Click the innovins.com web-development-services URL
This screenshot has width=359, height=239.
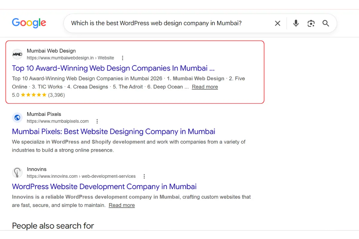(81, 176)
